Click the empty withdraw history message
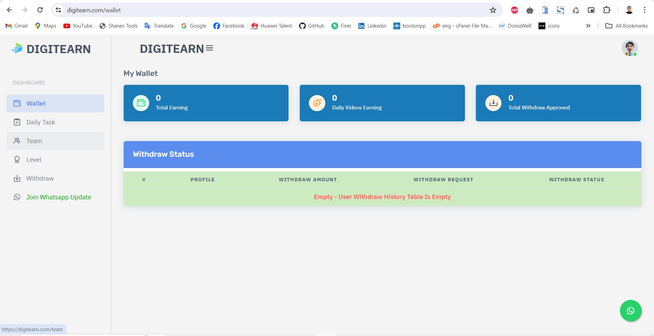The width and height of the screenshot is (654, 336). pos(382,197)
